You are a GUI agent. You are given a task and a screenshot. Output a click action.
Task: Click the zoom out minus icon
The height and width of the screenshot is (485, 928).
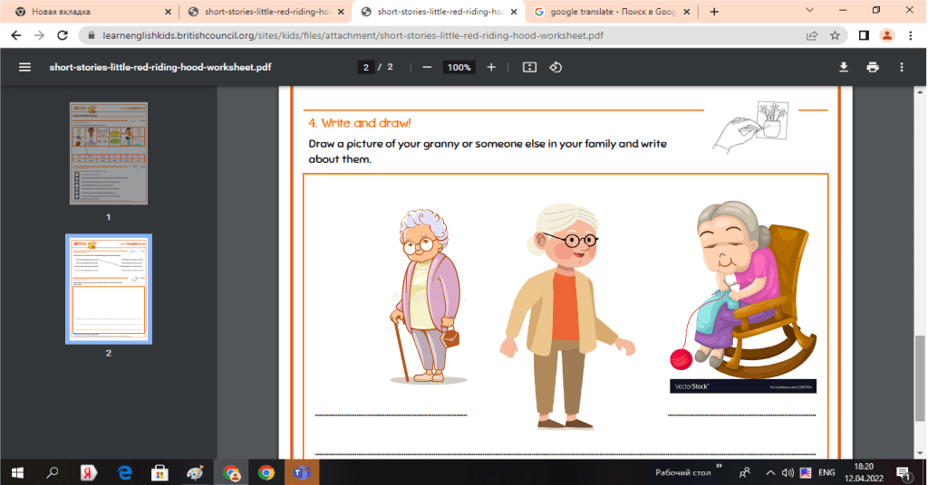(x=427, y=68)
